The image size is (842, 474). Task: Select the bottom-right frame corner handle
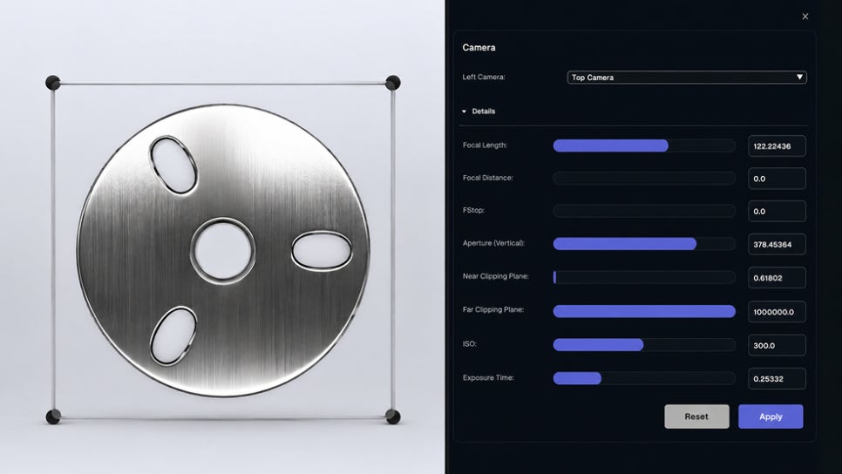(x=393, y=416)
